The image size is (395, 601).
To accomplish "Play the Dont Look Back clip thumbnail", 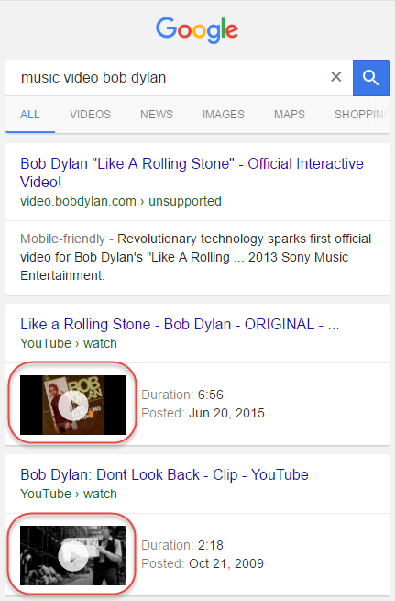I will pos(73,555).
